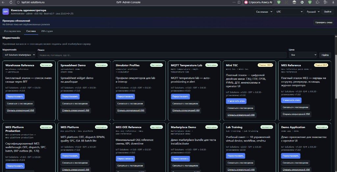The image size is (337, 172).
Task: Open site info icon left of the URL
Action: click(18, 2)
